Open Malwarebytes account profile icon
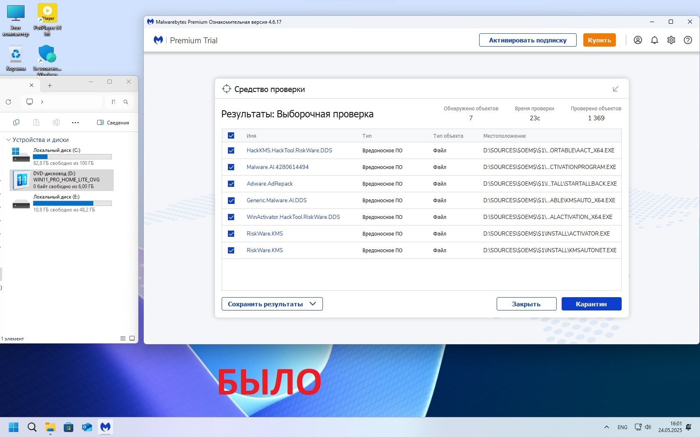 pos(637,40)
